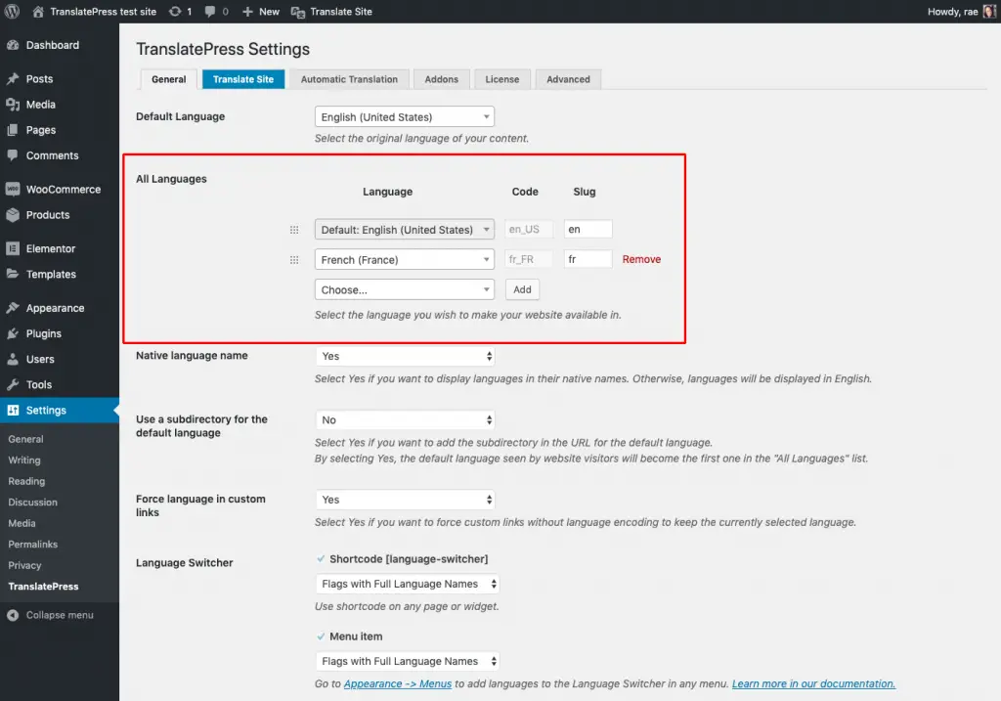This screenshot has width=1001, height=701.
Task: Click the Elementor icon in sidebar
Action: pyautogui.click(x=13, y=249)
